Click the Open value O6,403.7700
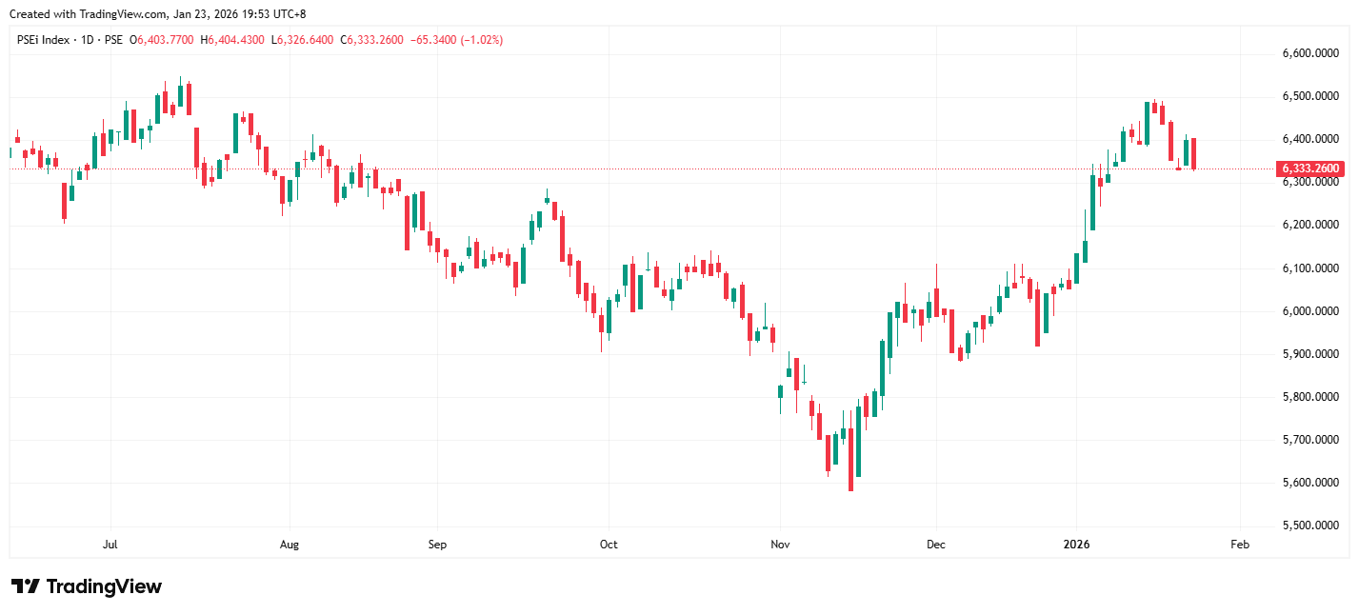The image size is (1359, 615). [162, 40]
